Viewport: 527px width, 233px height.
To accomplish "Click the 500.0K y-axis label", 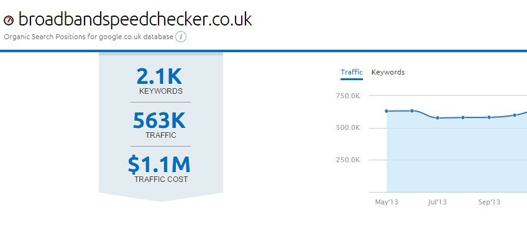I will tap(348, 128).
